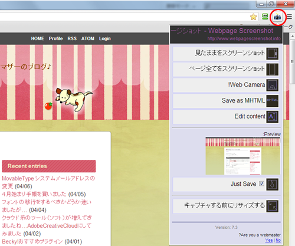
Task: Click the dog mascot image
Action: click(74, 100)
